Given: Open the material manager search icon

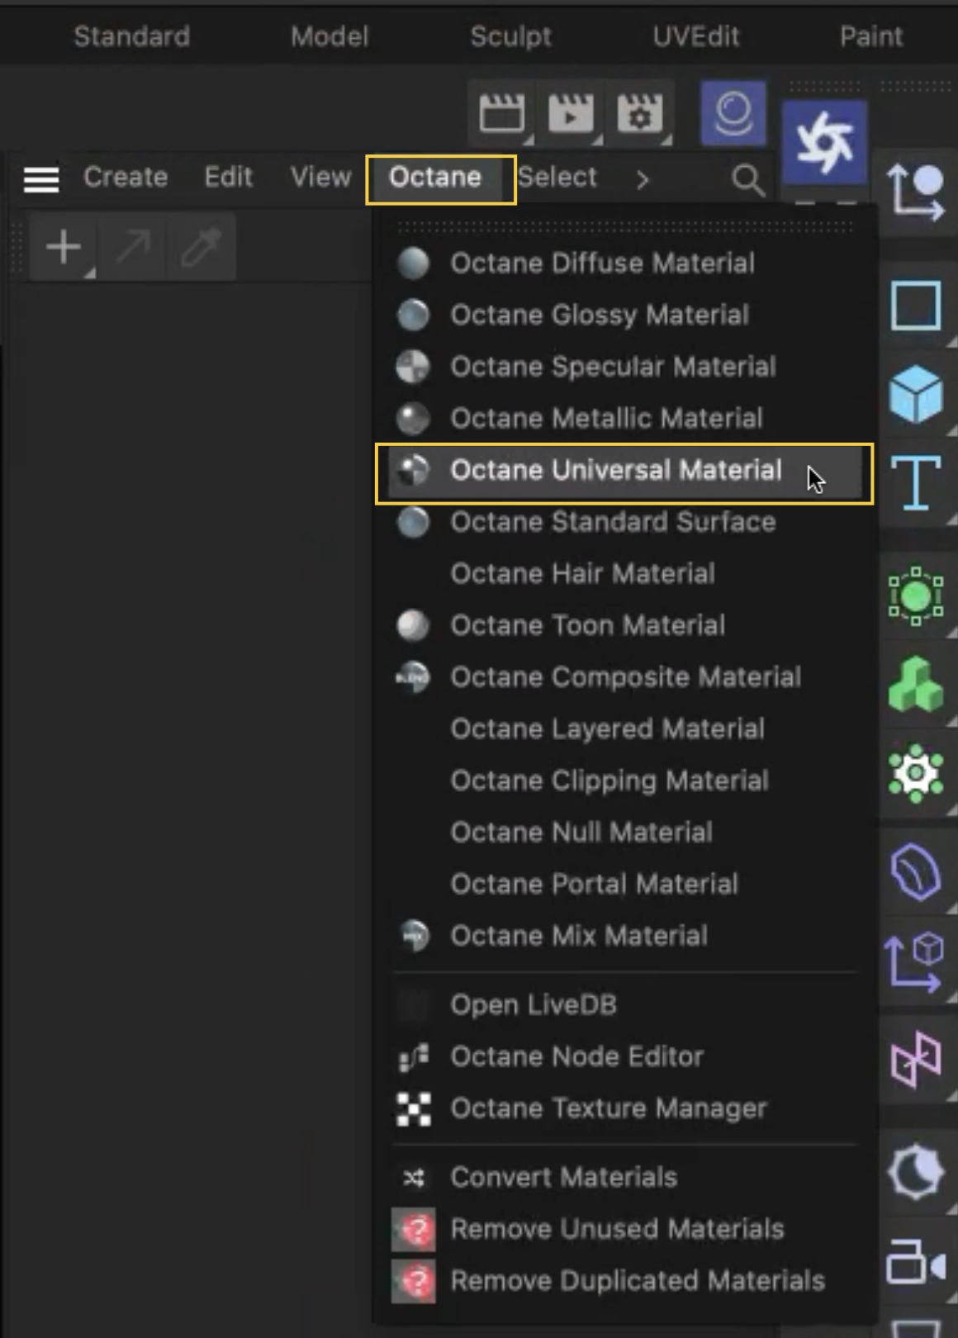Looking at the screenshot, I should (x=747, y=178).
